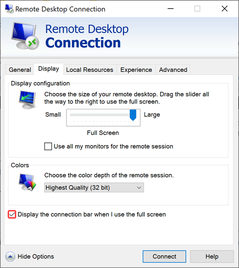Click the 'Use all my monitors' label text

tap(113, 147)
